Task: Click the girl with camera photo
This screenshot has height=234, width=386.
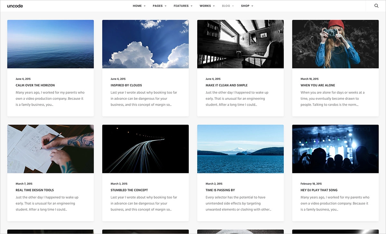Action: point(335,44)
